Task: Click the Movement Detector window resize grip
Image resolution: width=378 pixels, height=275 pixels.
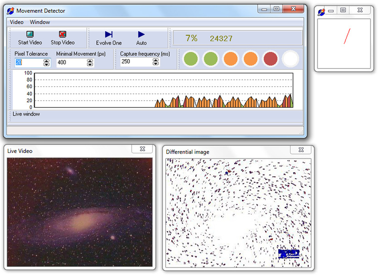Action: point(301,132)
